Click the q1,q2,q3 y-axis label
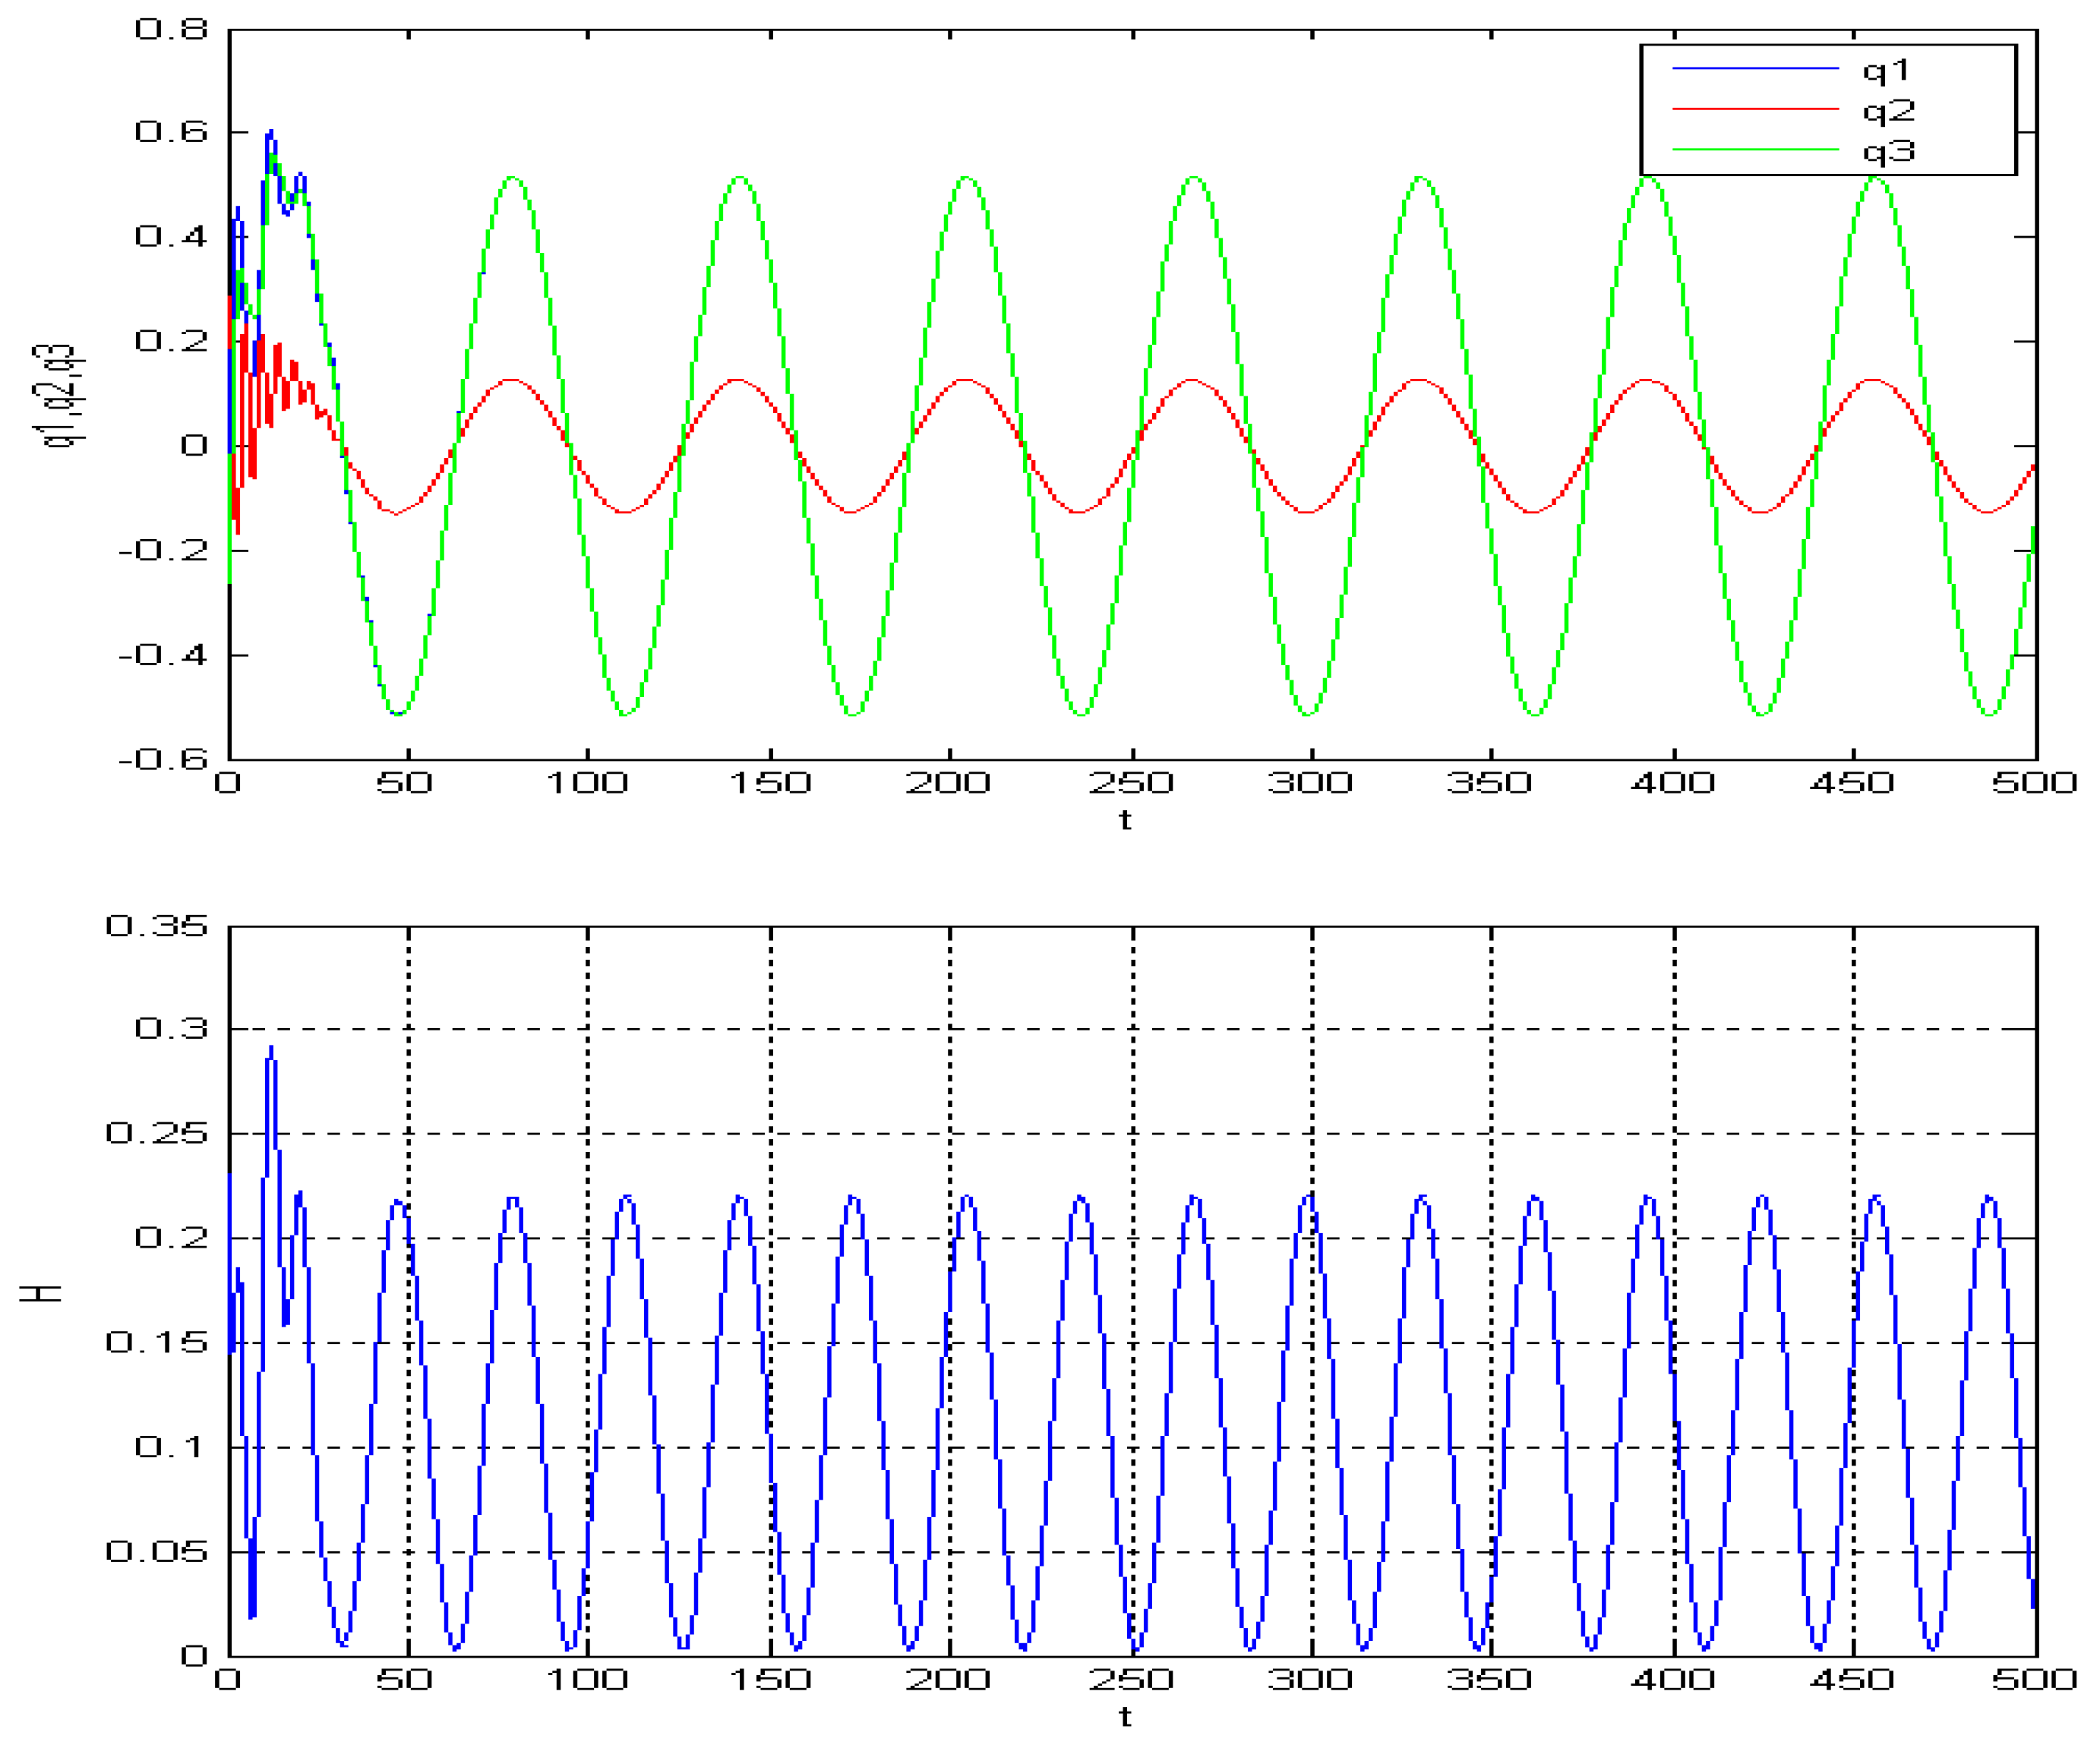This screenshot has height=1748, width=2100. (x=58, y=396)
